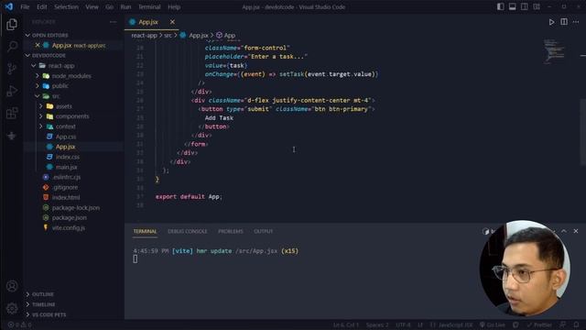
Task: Expand the components folder
Action: point(41,116)
